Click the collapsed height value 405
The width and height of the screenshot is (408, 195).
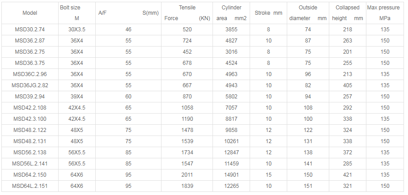click(348, 85)
